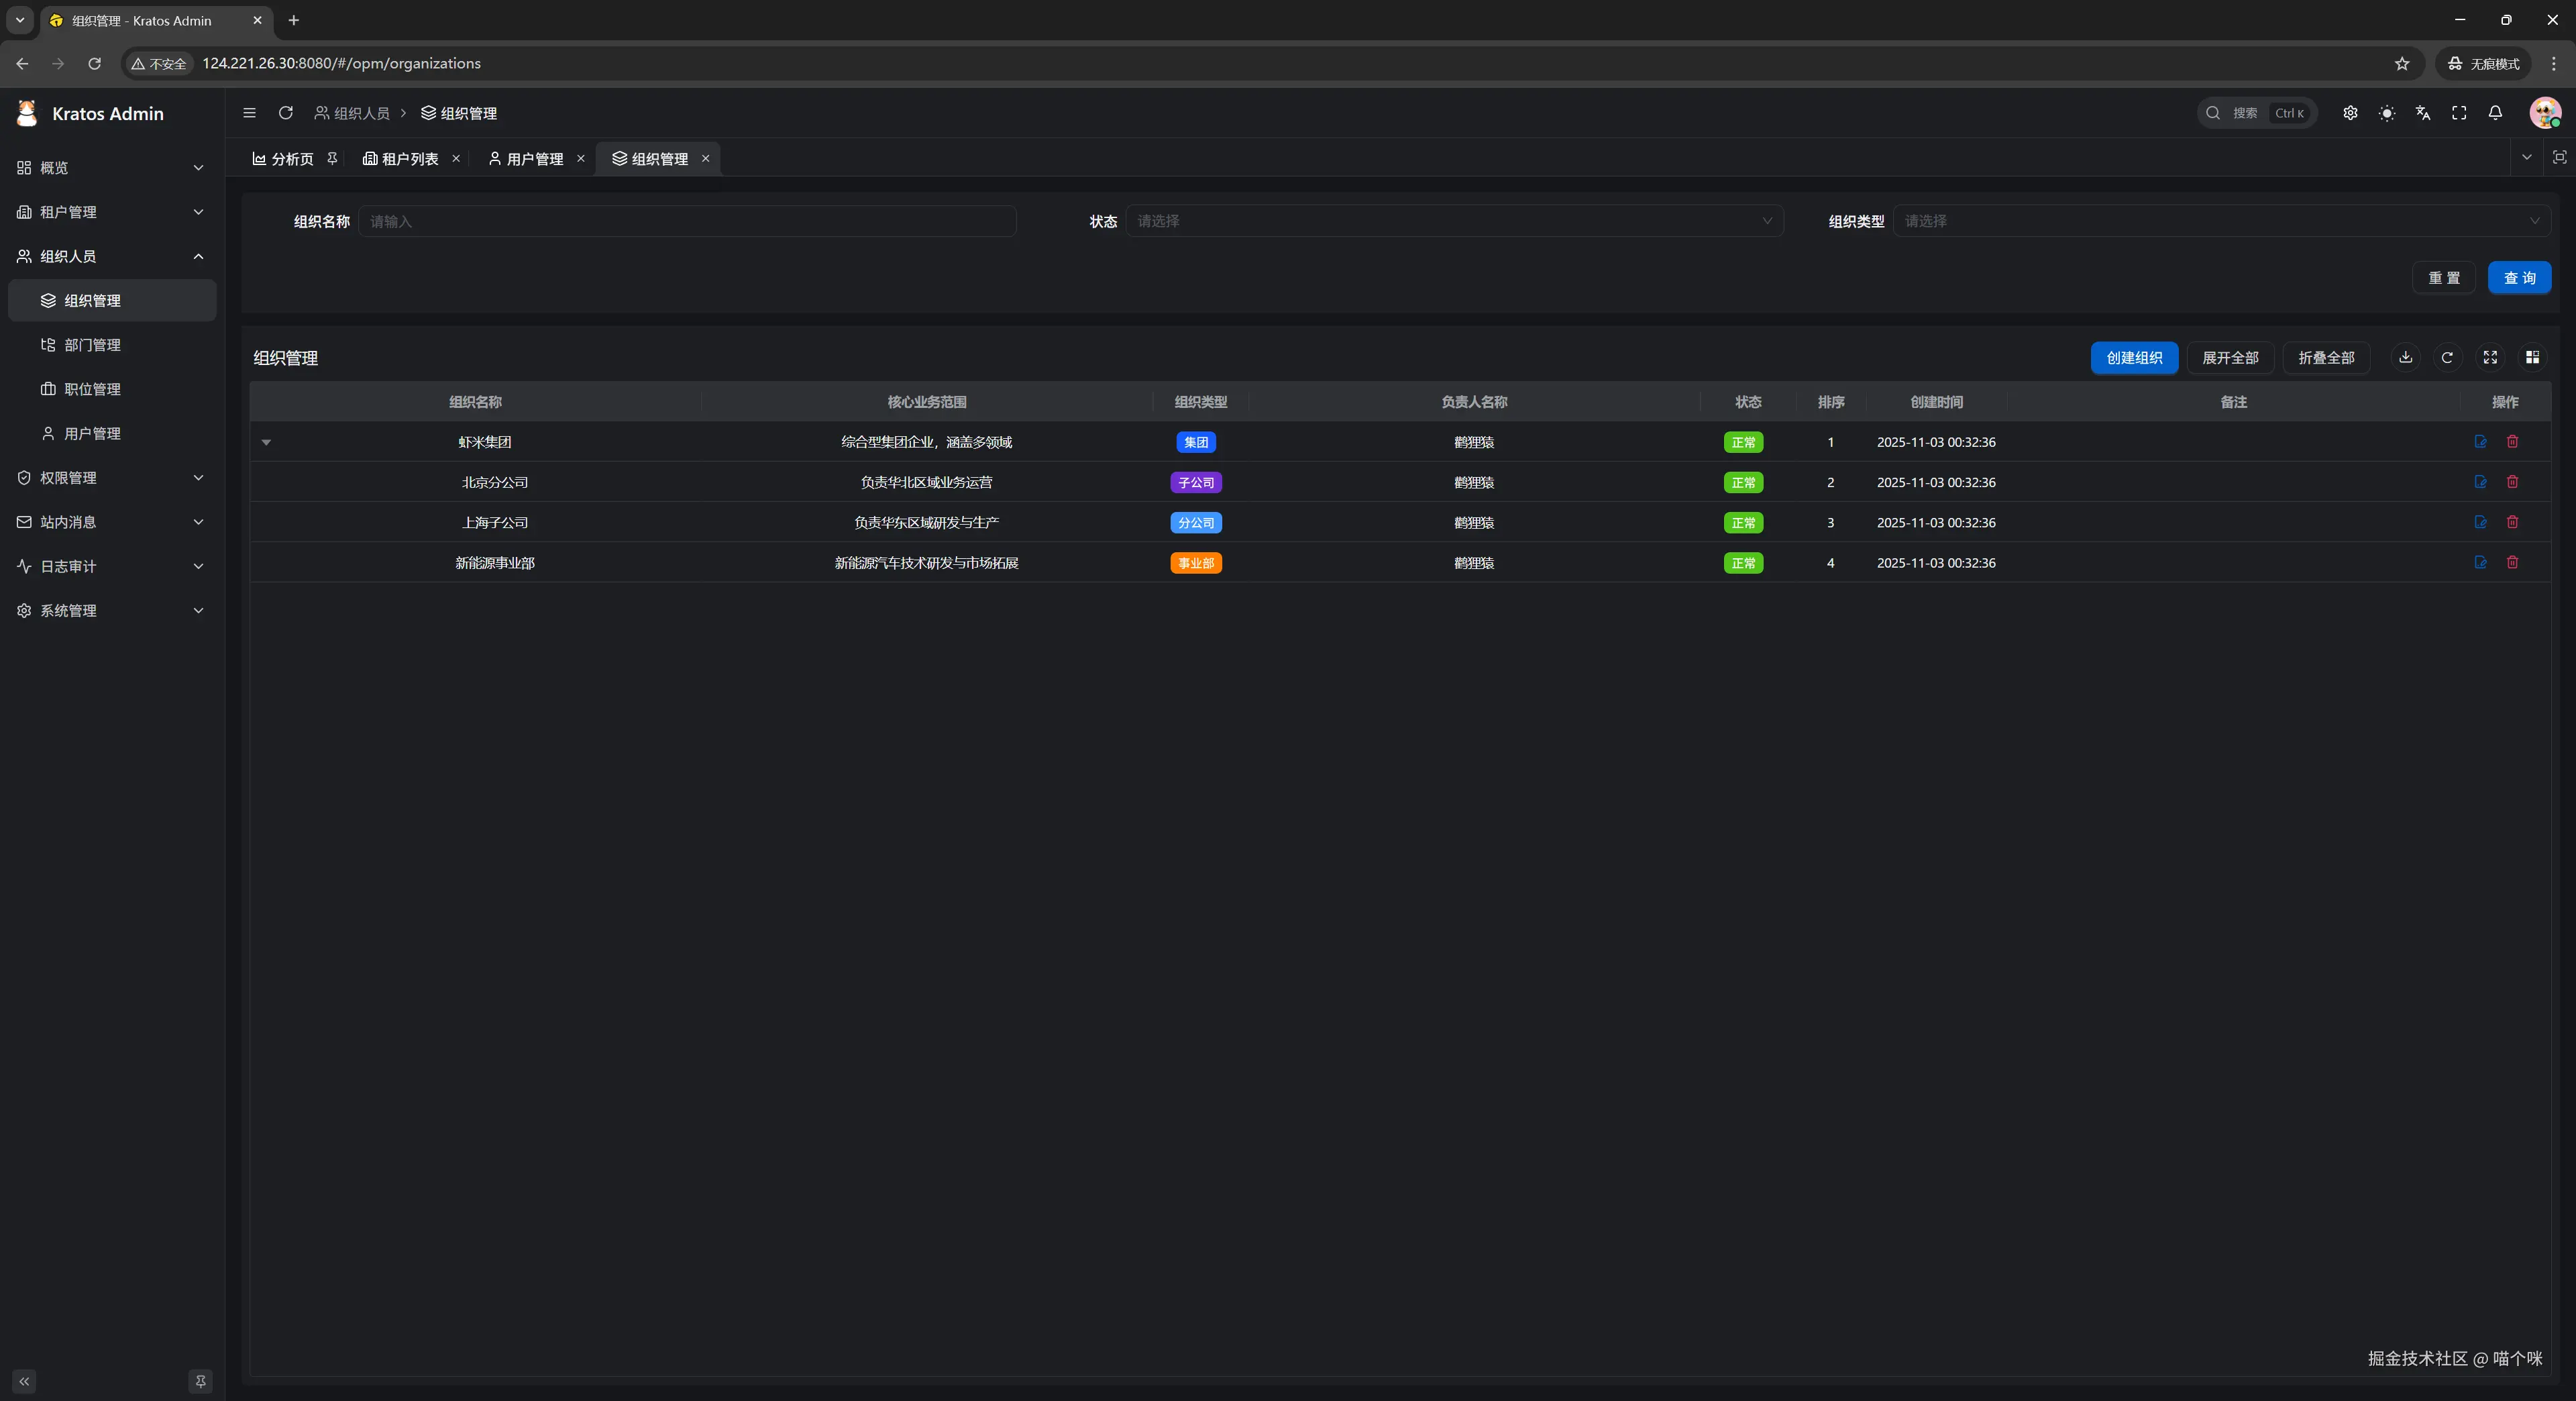Click the language translation icon in header

pos(2422,113)
